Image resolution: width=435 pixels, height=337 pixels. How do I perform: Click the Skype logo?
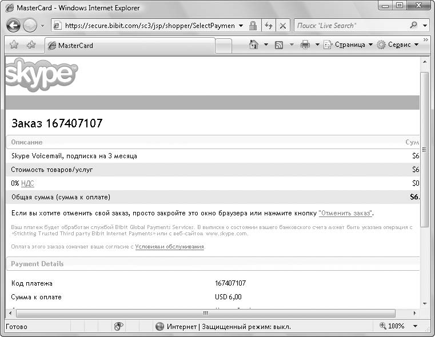click(x=41, y=75)
